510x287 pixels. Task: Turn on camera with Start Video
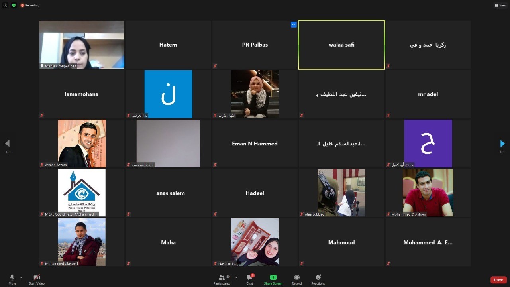(x=37, y=279)
